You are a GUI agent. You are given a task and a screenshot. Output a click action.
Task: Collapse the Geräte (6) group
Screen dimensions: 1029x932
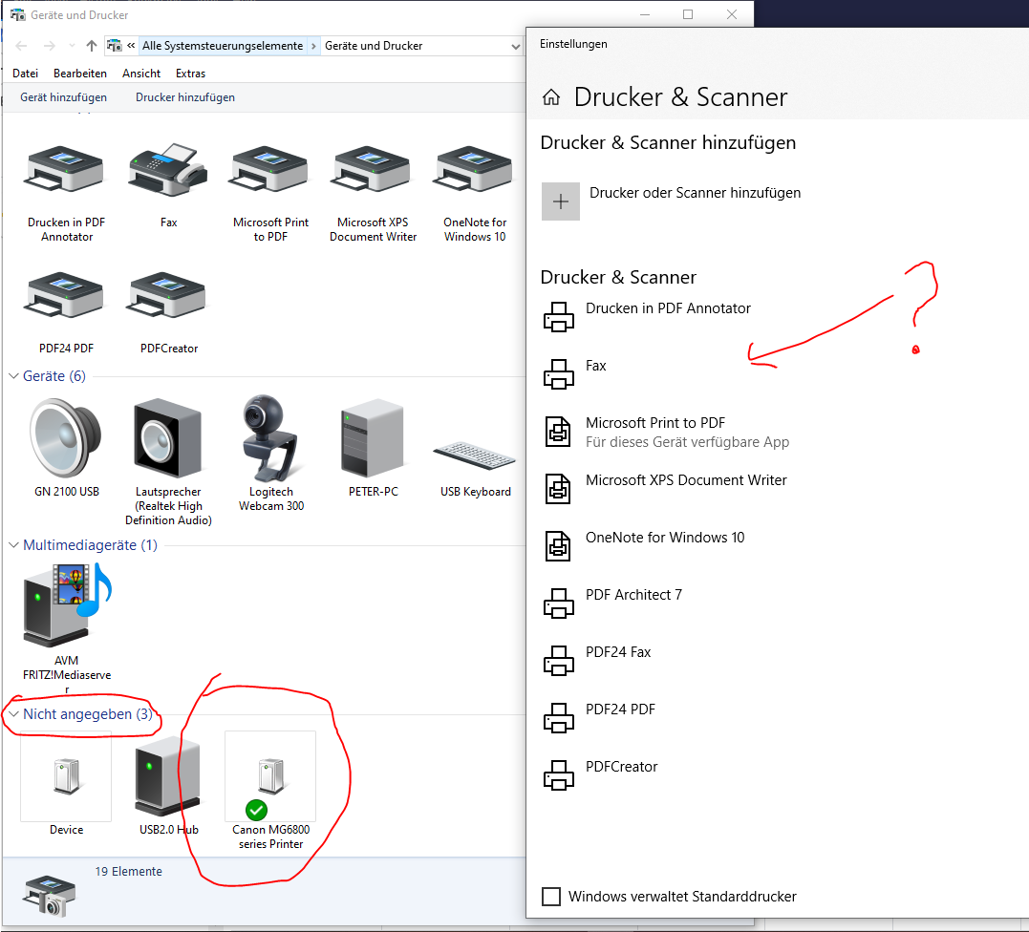[x=13, y=376]
